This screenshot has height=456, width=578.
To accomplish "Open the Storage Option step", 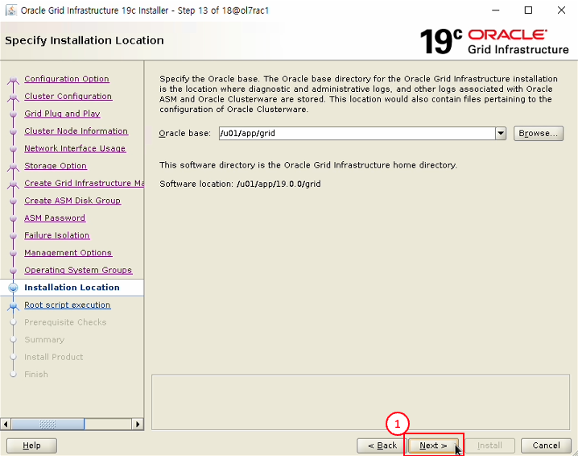I will pyautogui.click(x=56, y=166).
